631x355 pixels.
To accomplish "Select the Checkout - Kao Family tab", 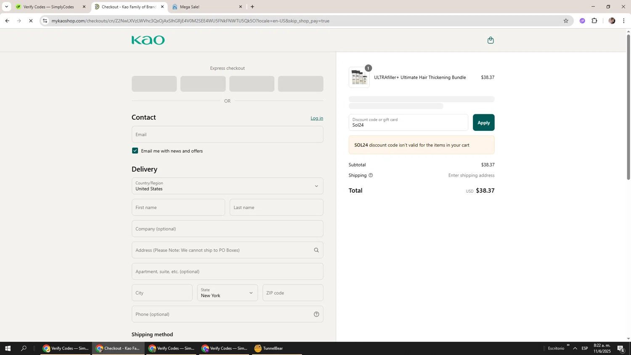I will tap(128, 7).
